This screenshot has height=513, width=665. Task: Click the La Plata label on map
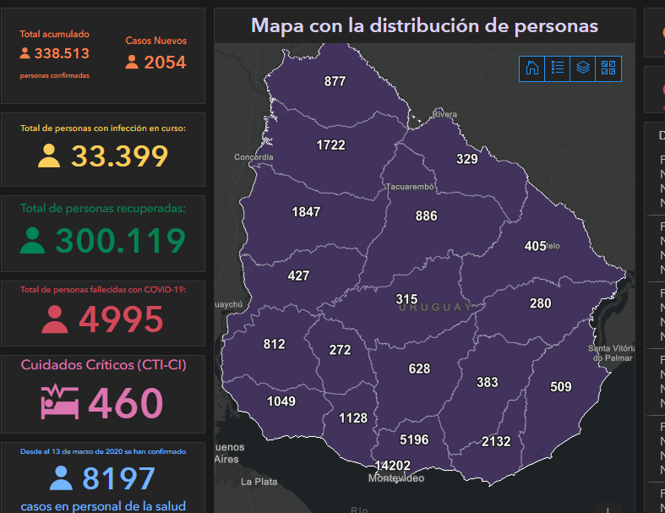point(259,482)
